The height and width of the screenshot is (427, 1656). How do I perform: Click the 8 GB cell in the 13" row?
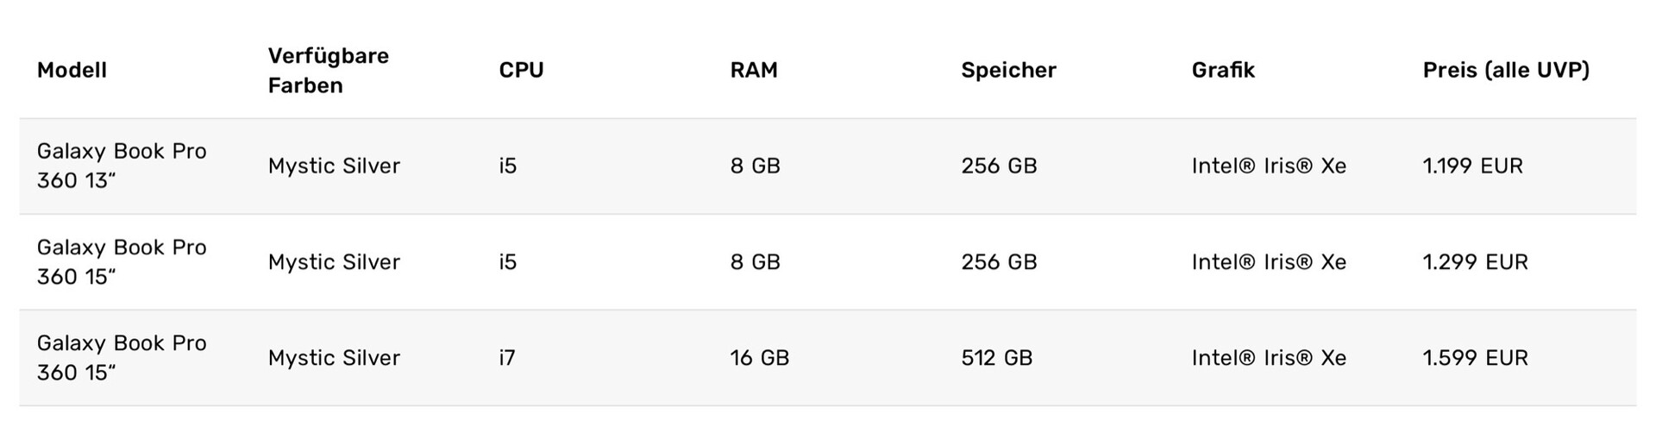pos(755,166)
